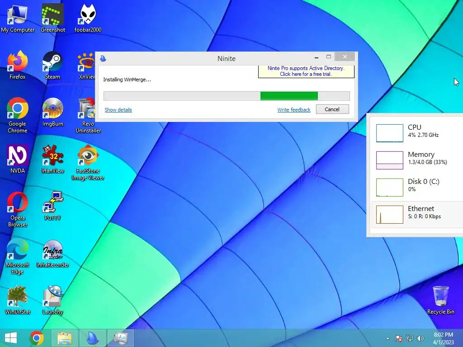The image size is (463, 347).
Task: Open NVDA desktop shortcut
Action: click(x=18, y=159)
